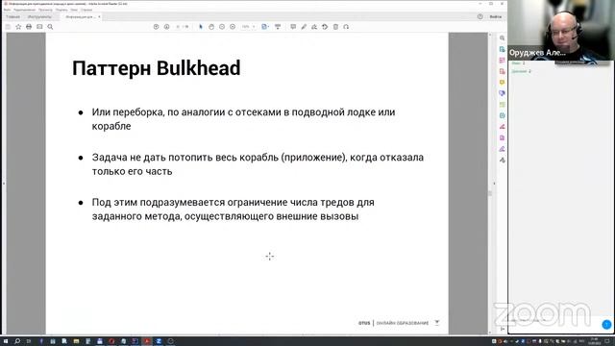The image size is (615, 346).
Task: Click the right panel search tool icon
Action: (x=502, y=38)
